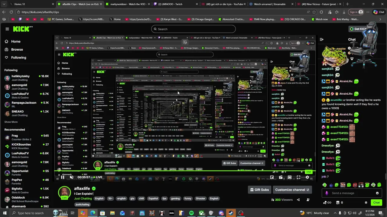Select the Shooter tag
This screenshot has height=217, width=387.
click(x=200, y=199)
